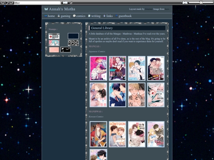214x160 pixels.
Task: Click the home navigation icon
Action: click(x=46, y=16)
